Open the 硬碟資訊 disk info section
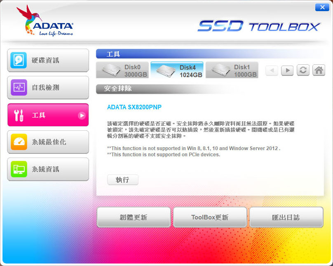This screenshot has width=333, height=266. (48, 60)
